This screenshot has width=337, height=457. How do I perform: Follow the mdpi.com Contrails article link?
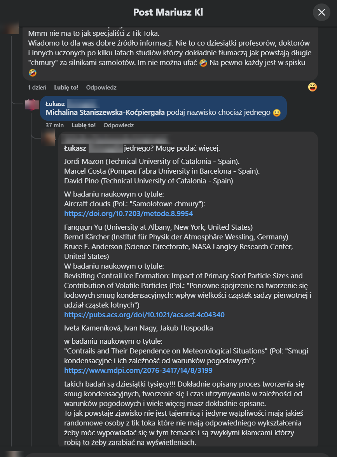click(138, 370)
